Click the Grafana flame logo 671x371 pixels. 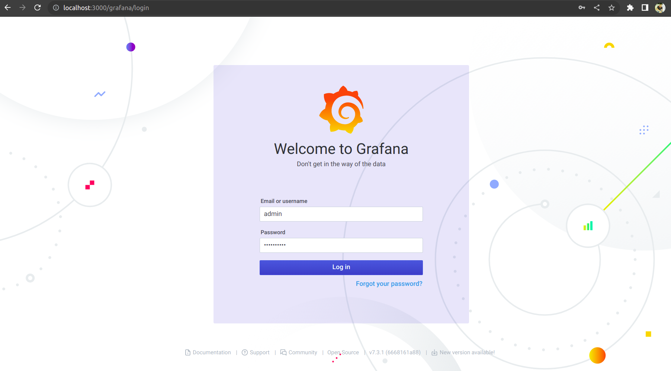tap(341, 110)
